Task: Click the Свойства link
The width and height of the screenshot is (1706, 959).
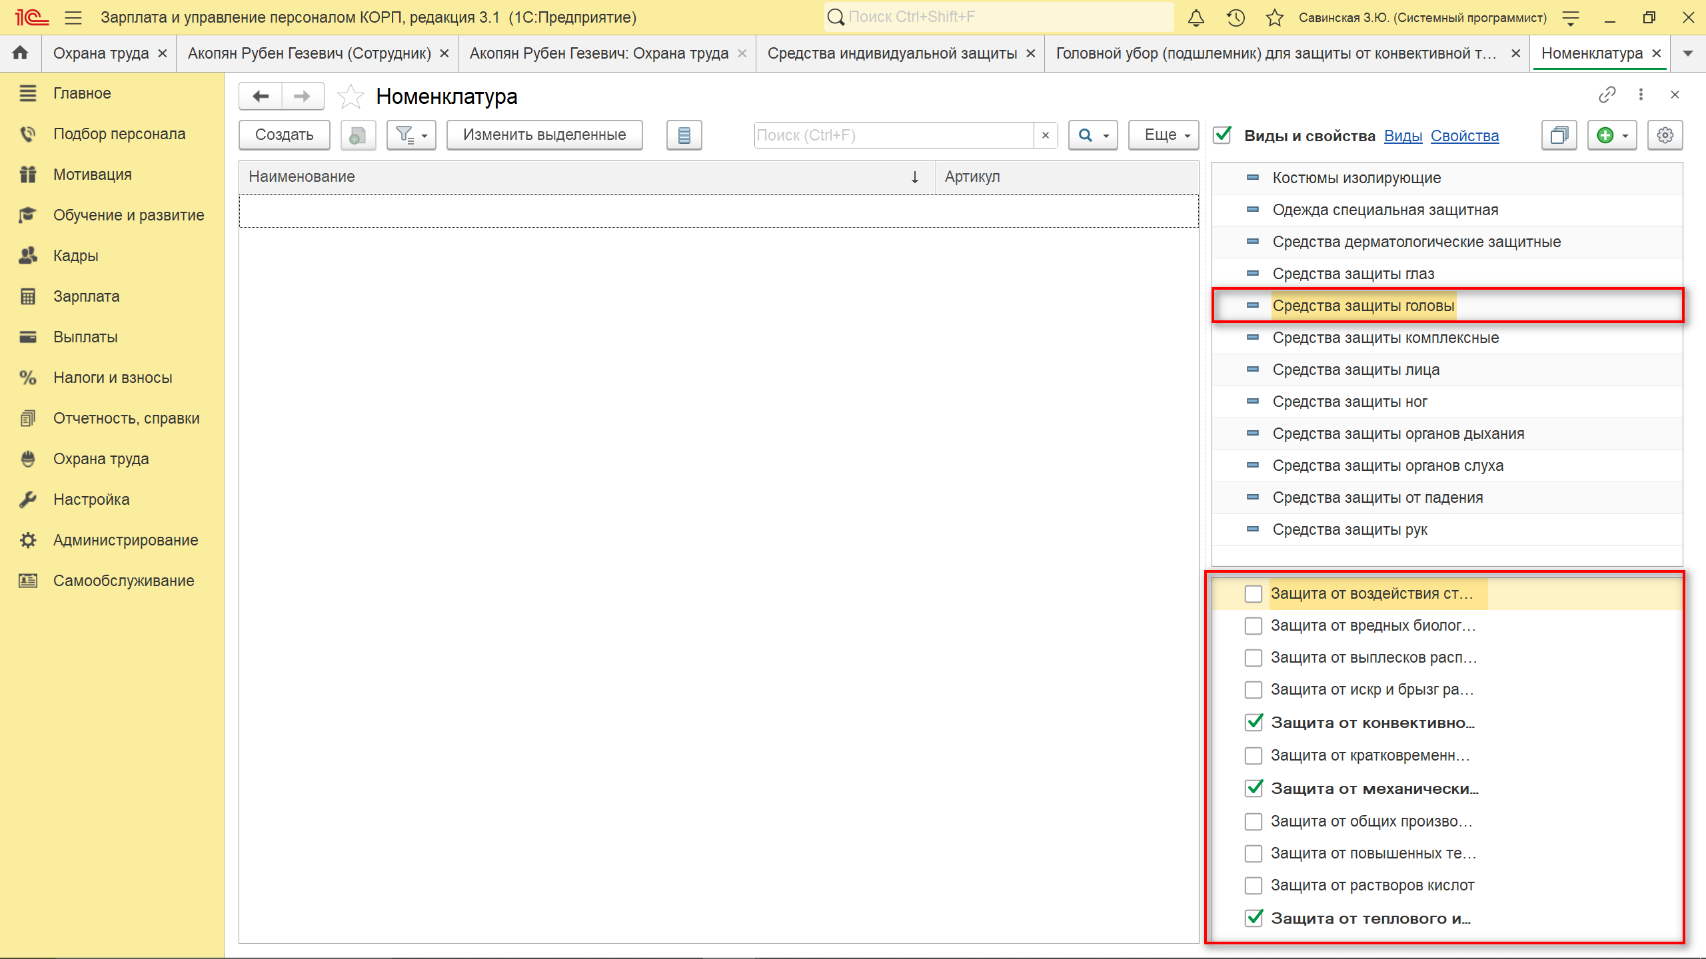Action: (x=1464, y=137)
